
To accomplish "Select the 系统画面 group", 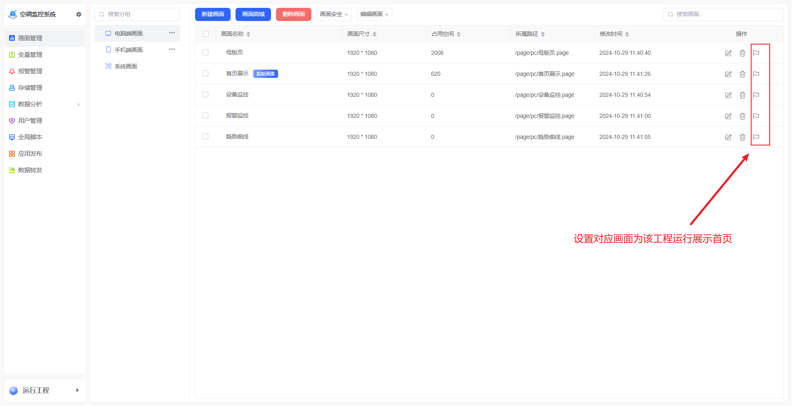I will tap(126, 66).
